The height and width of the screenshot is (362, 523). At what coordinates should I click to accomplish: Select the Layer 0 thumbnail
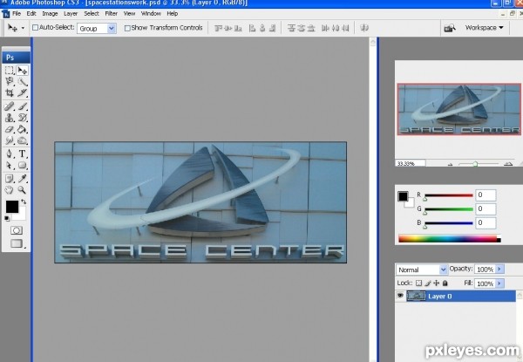(x=416, y=296)
